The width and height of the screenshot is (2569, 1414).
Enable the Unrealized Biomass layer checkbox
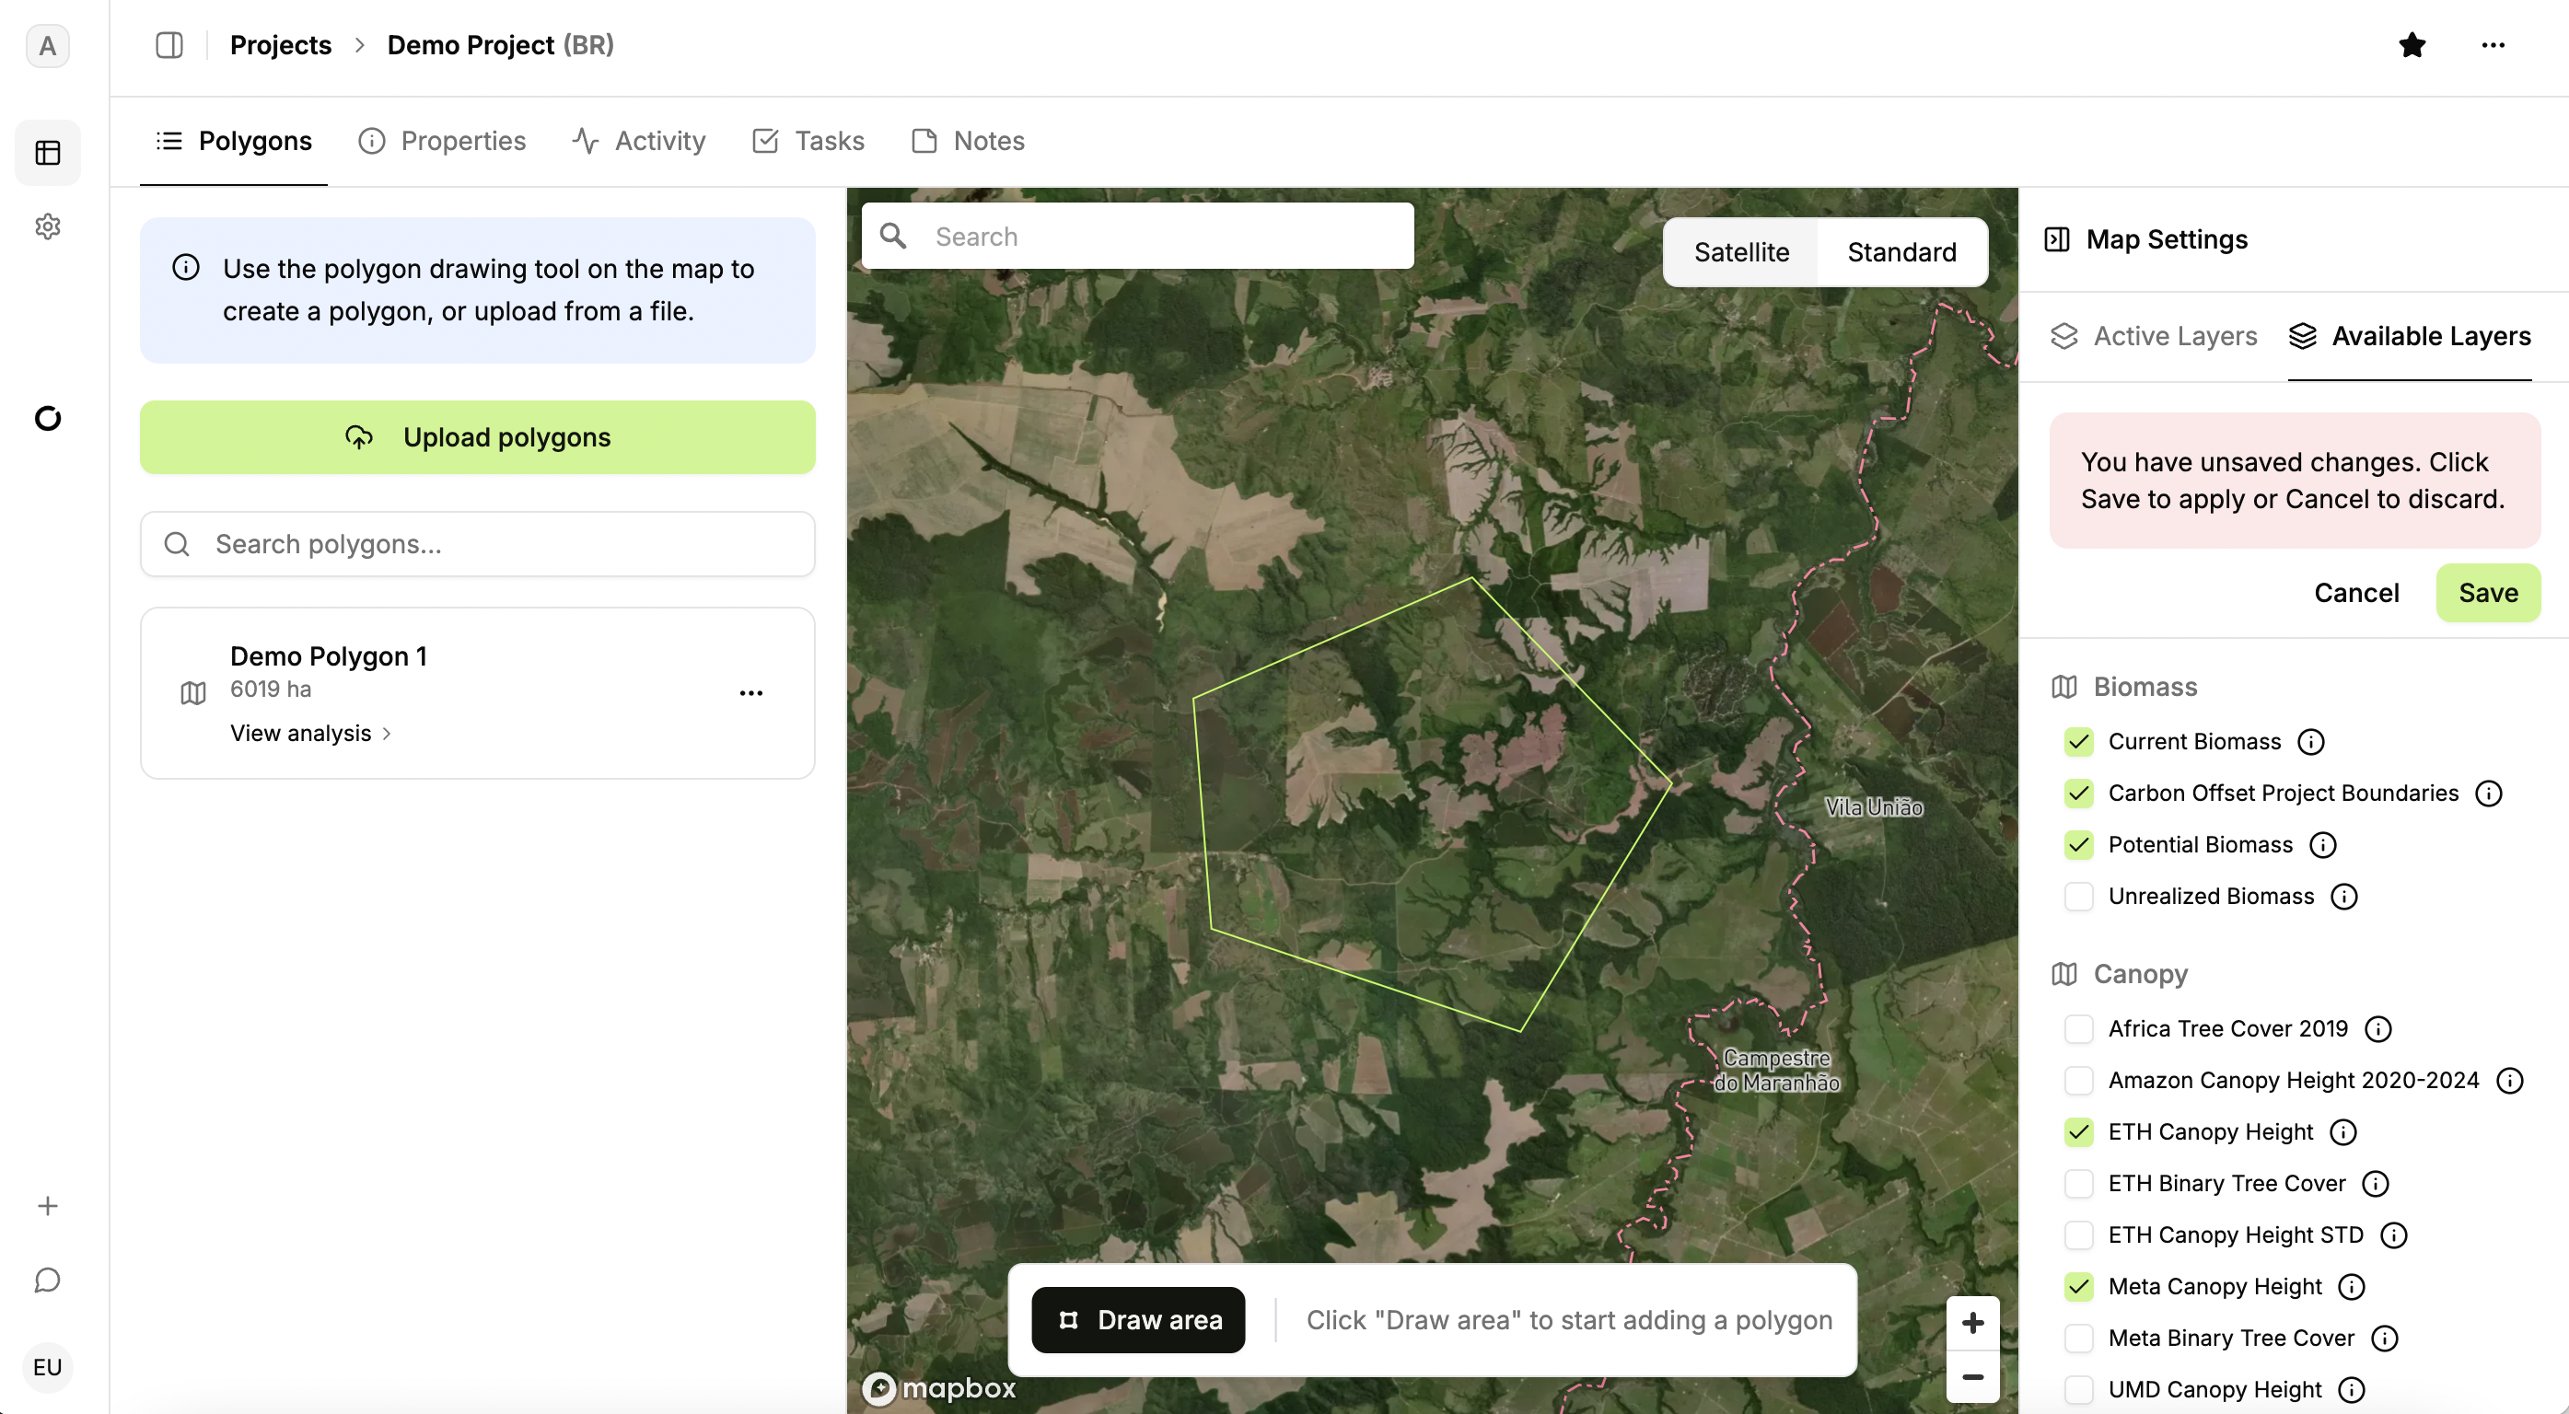pos(2078,897)
